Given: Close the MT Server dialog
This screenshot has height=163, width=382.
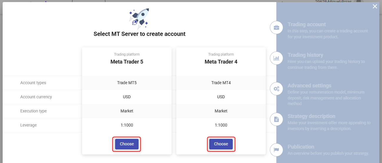Looking at the screenshot, I should [375, 6].
